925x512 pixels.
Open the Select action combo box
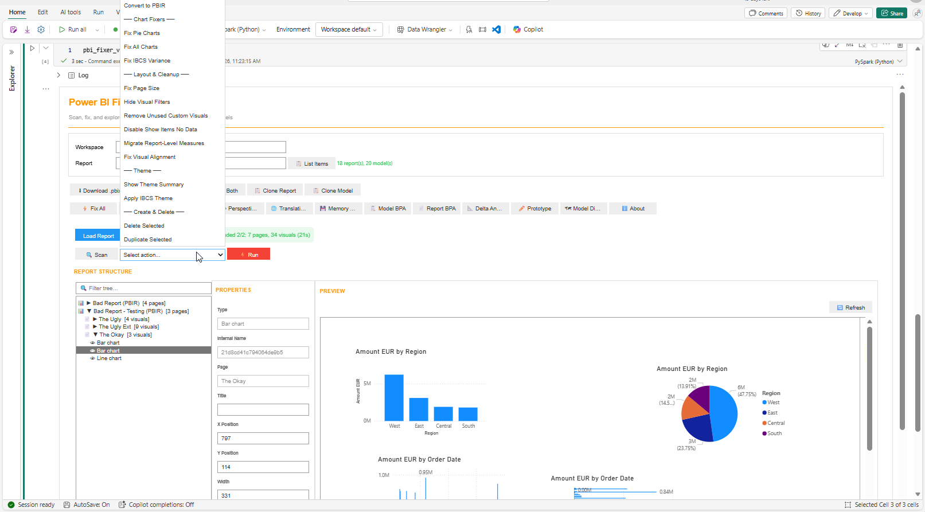click(x=173, y=255)
